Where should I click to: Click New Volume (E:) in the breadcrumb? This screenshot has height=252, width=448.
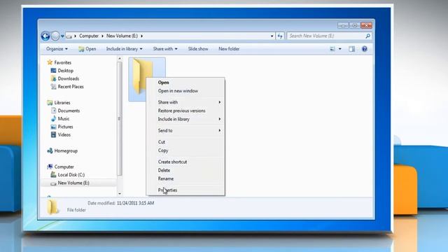click(x=122, y=36)
